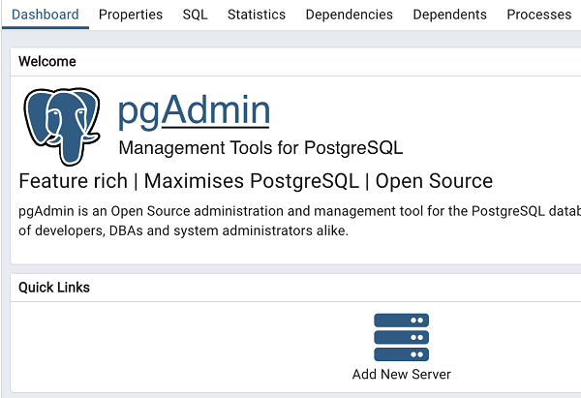581x398 pixels.
Task: Click 'Management Tools for PostgreSQL' text
Action: pyautogui.click(x=260, y=148)
